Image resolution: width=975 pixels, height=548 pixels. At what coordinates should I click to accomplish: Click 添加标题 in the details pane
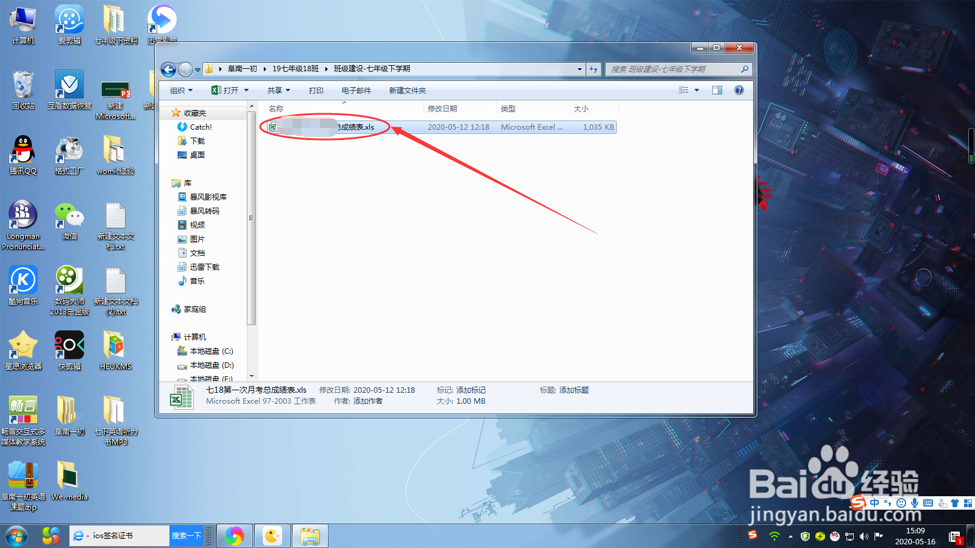(x=574, y=390)
